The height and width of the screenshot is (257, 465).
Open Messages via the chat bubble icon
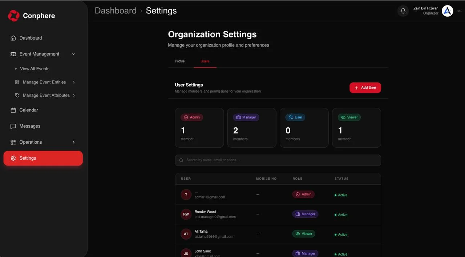pyautogui.click(x=13, y=126)
